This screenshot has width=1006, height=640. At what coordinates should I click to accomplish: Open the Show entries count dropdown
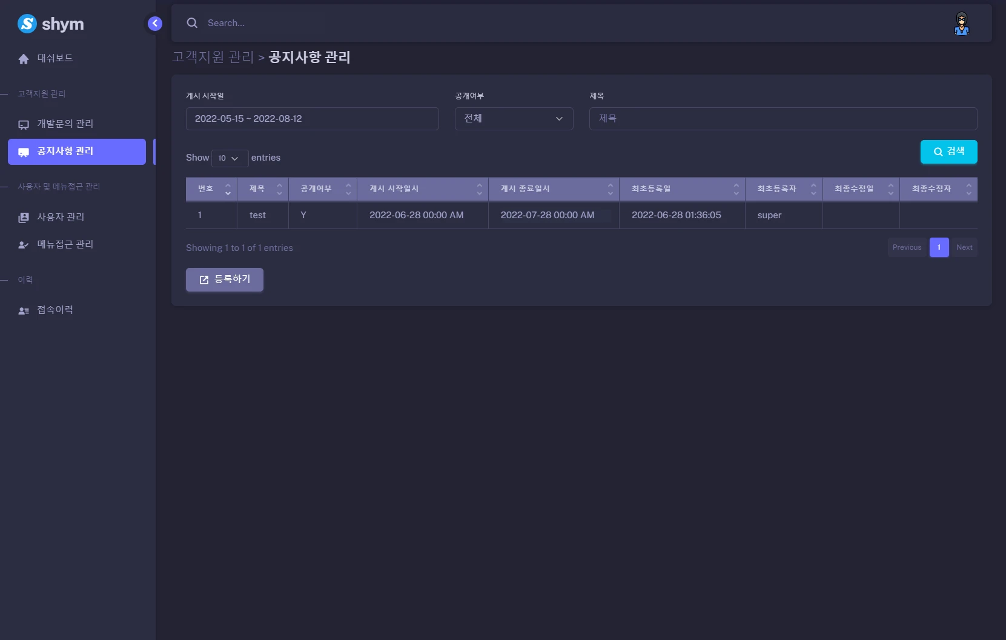pyautogui.click(x=229, y=158)
